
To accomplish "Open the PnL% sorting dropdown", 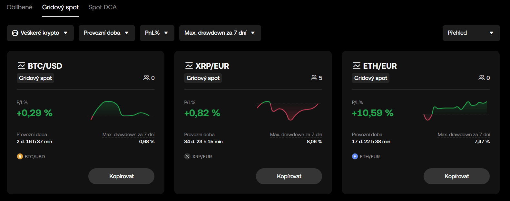I will point(157,33).
